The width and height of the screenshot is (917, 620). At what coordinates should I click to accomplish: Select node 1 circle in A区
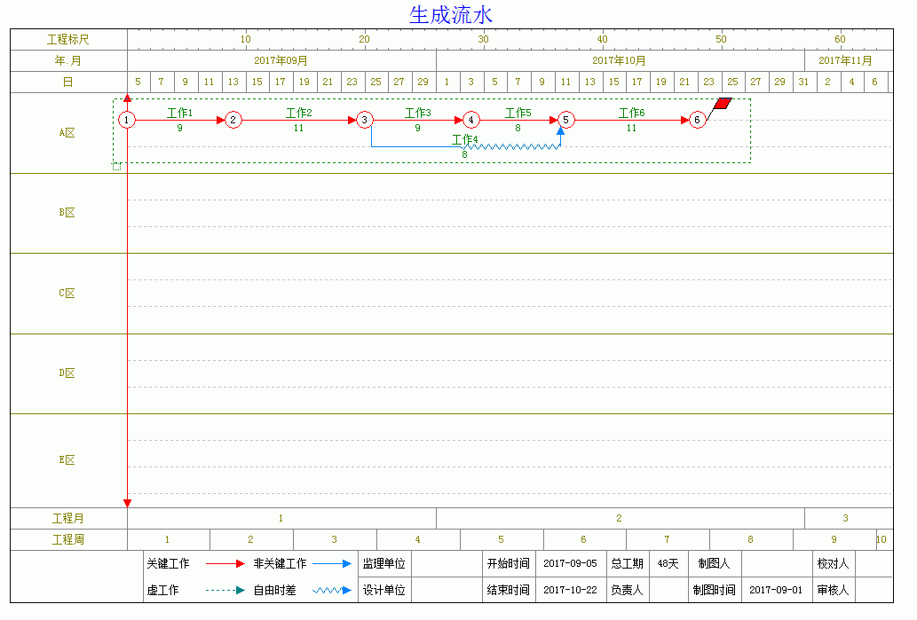(127, 120)
